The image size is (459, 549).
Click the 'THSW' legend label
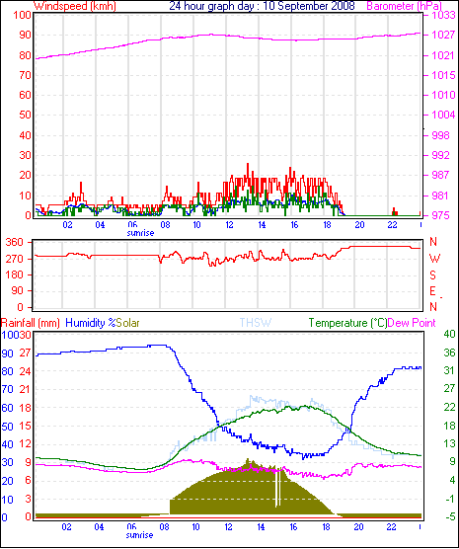[256, 323]
